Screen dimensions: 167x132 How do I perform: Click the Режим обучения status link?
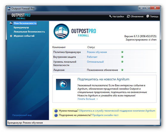[x=97, y=52]
